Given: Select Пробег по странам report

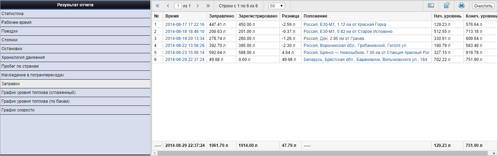Looking at the screenshot, I should pos(75,66).
